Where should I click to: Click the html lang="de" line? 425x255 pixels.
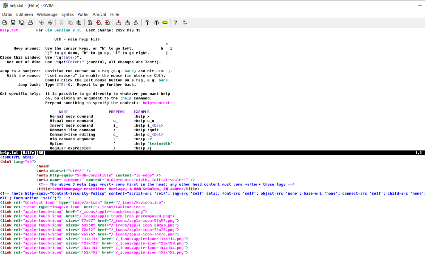[18, 162]
